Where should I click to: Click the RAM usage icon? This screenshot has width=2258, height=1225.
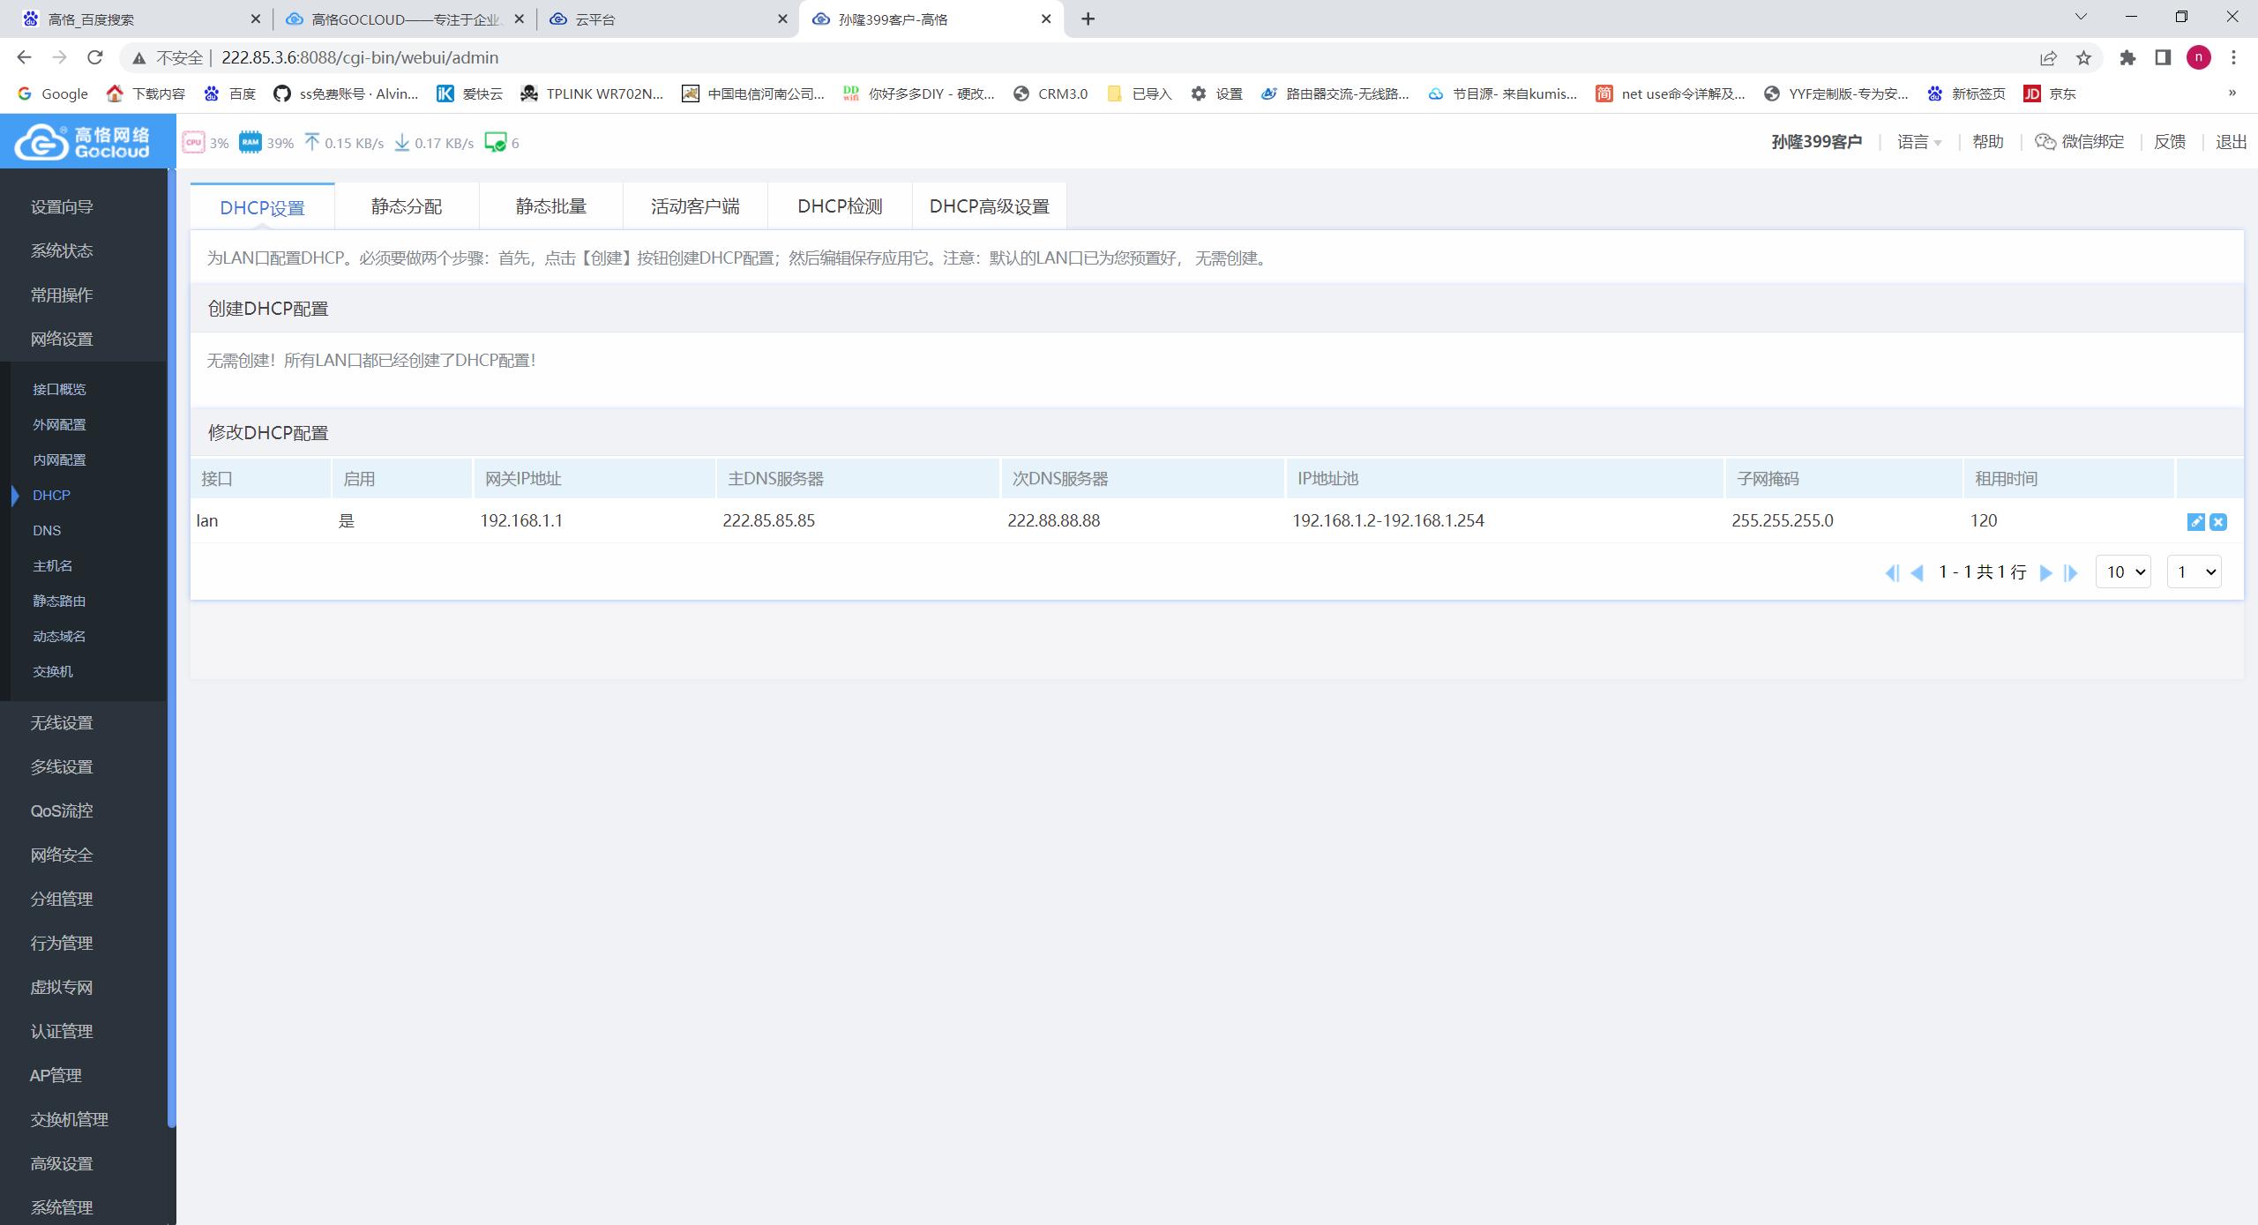click(x=250, y=142)
